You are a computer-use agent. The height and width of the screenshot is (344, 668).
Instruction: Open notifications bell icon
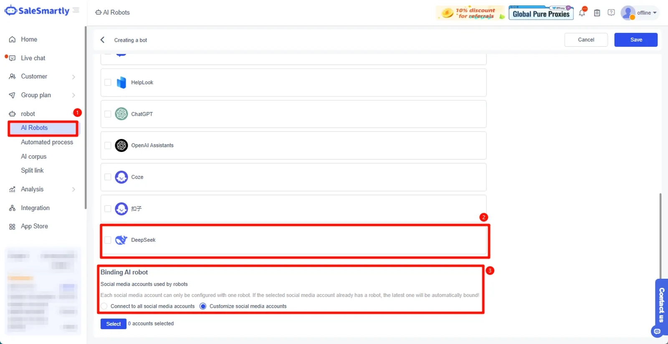[x=582, y=13]
